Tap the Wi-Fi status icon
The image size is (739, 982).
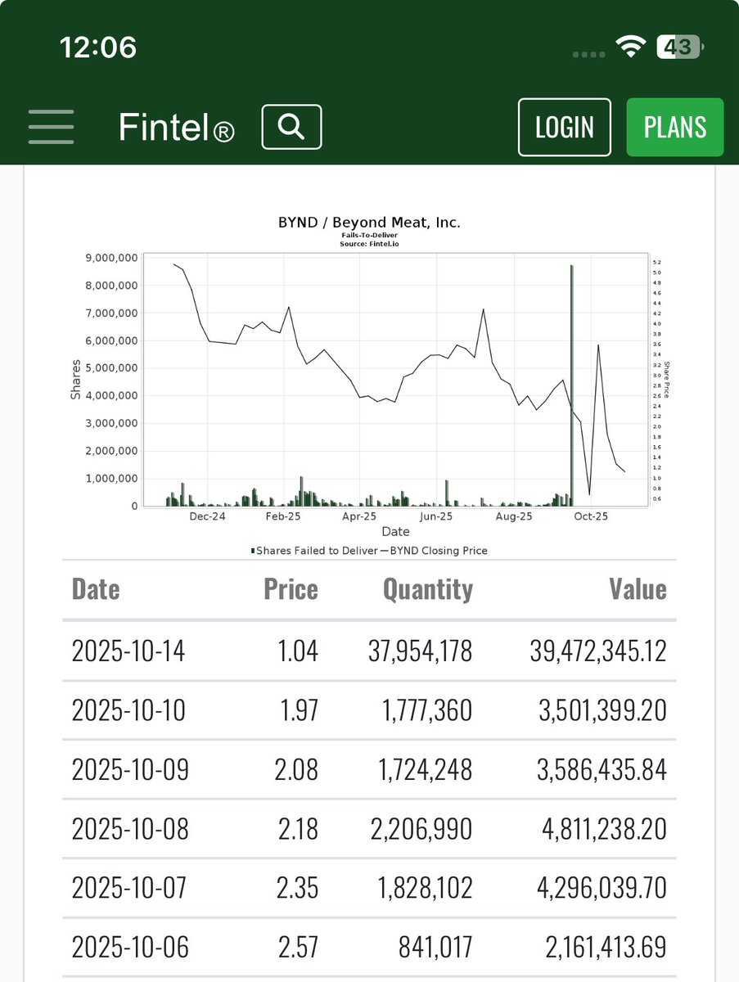click(x=630, y=47)
